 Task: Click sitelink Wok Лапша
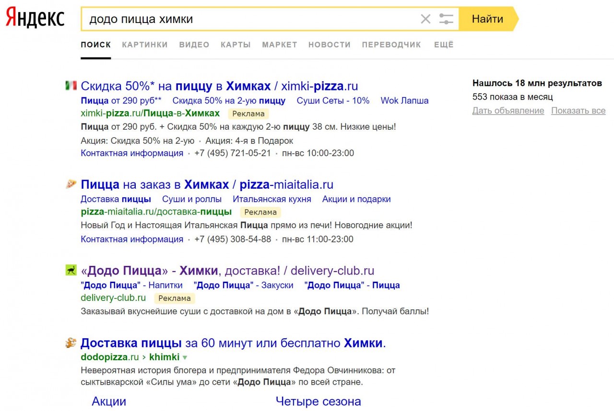click(x=404, y=101)
